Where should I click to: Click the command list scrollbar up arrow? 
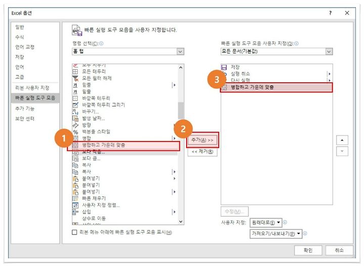[181, 68]
